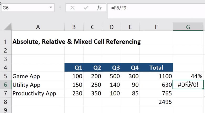Click the Q1 header cell

click(74, 68)
